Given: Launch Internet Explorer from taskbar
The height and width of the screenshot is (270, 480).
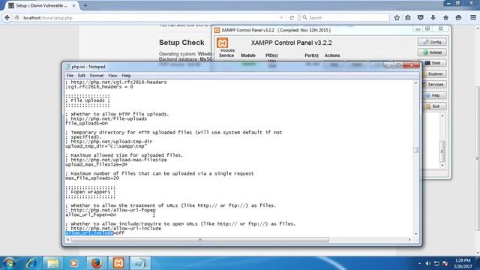Looking at the screenshot, I should click(31, 263).
